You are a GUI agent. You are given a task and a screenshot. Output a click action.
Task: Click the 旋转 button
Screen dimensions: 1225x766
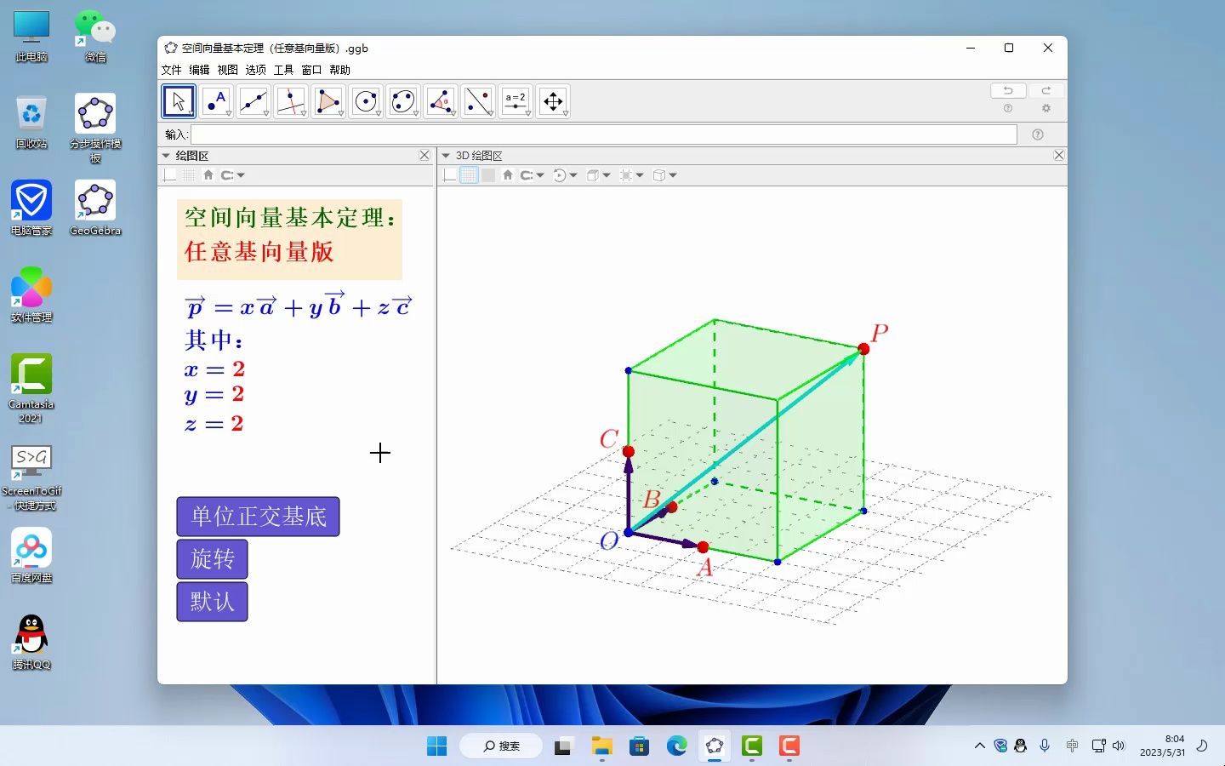pos(213,559)
